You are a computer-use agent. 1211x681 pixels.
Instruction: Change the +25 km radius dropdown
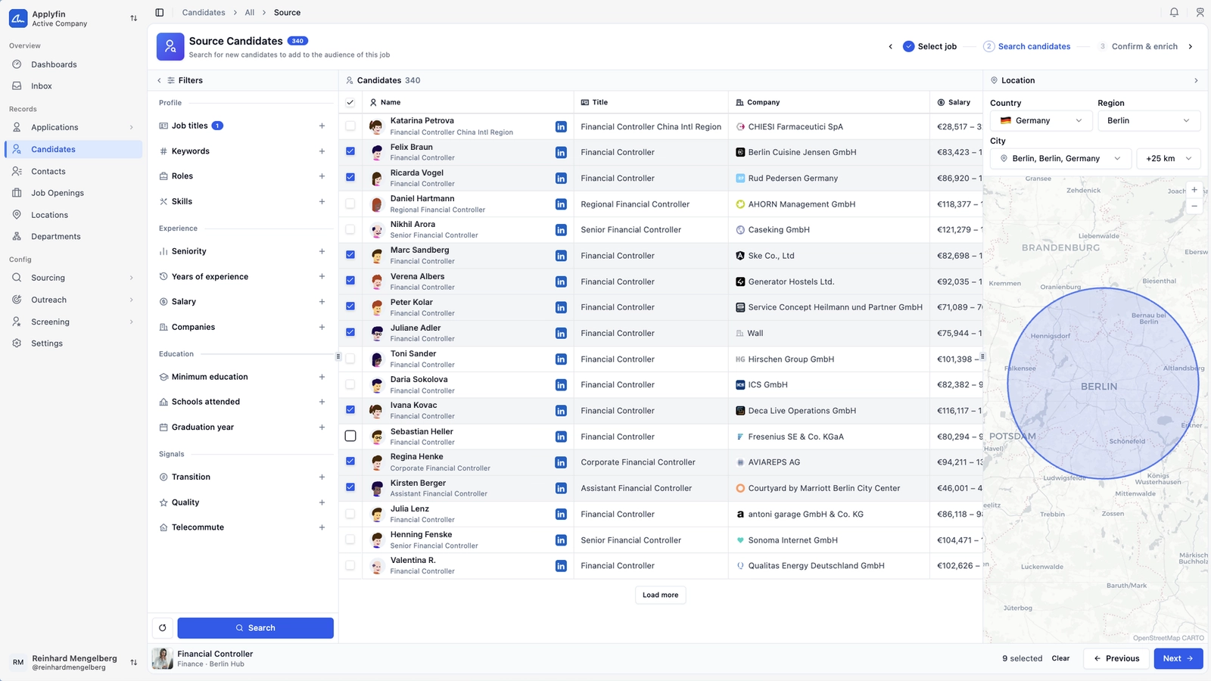(x=1169, y=159)
